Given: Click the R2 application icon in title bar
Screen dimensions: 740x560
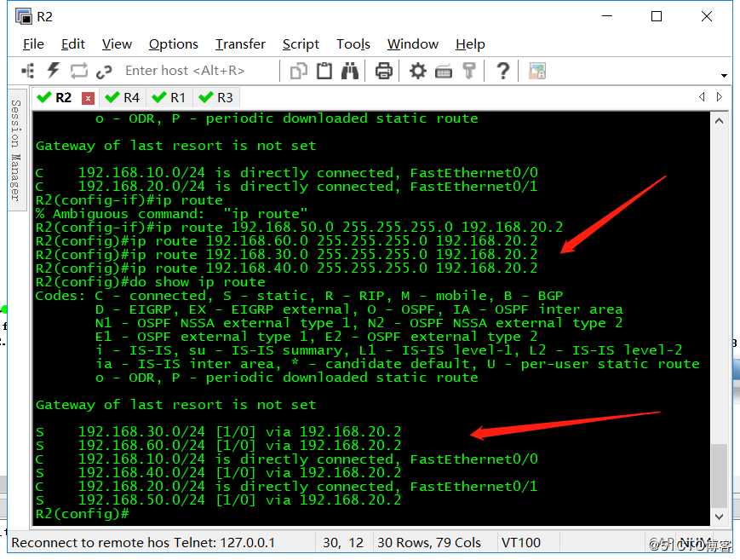Looking at the screenshot, I should pos(23,16).
